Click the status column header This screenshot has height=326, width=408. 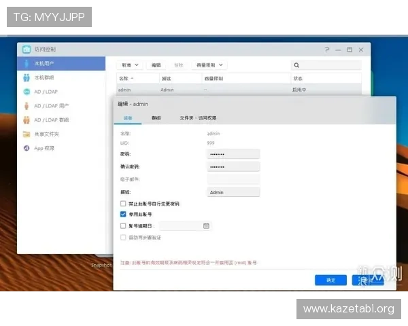click(x=326, y=78)
